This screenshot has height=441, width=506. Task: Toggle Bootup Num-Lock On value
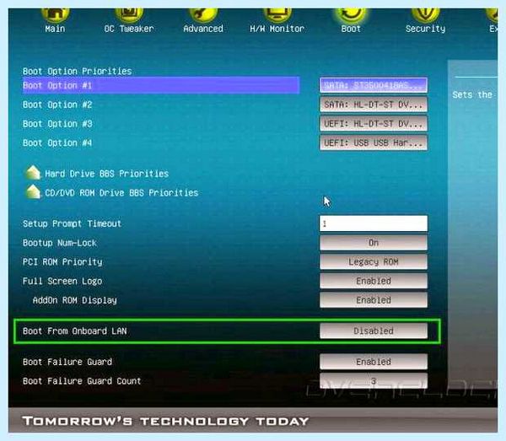(x=374, y=243)
